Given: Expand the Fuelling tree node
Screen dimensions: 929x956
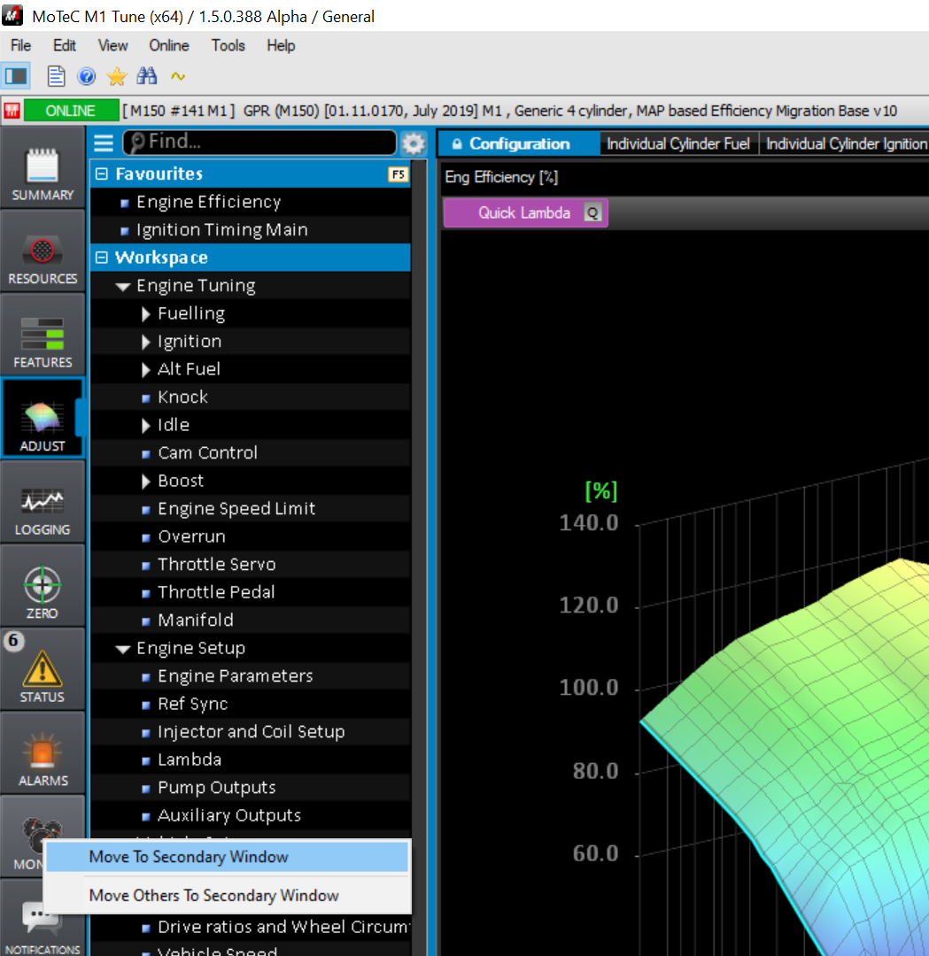Looking at the screenshot, I should (x=147, y=314).
